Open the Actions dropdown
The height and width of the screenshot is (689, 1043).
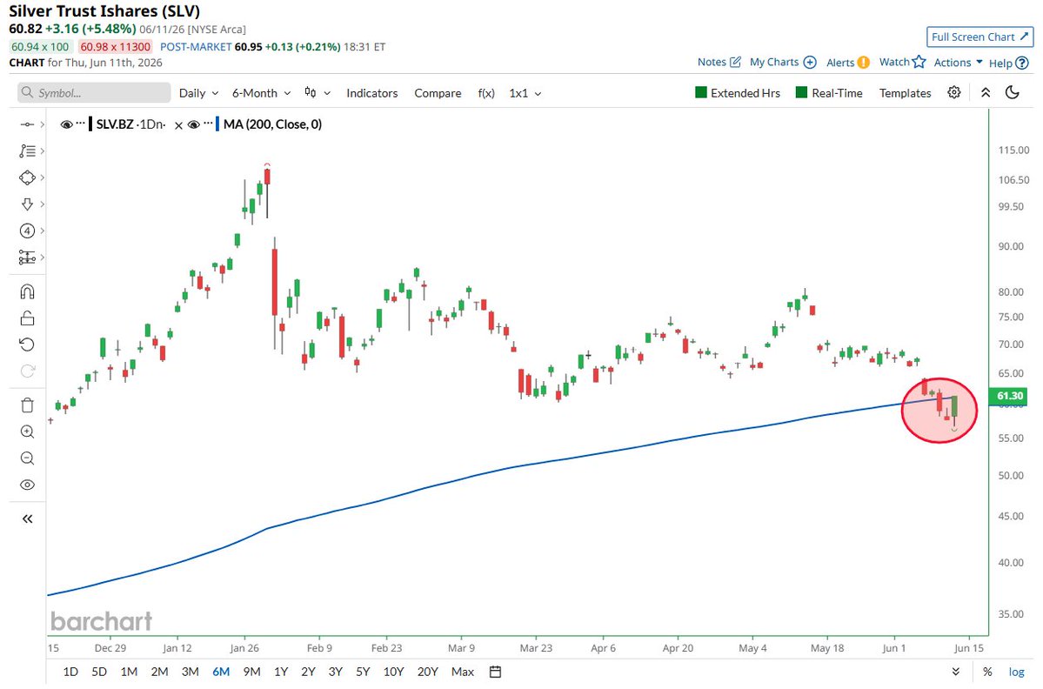point(958,63)
